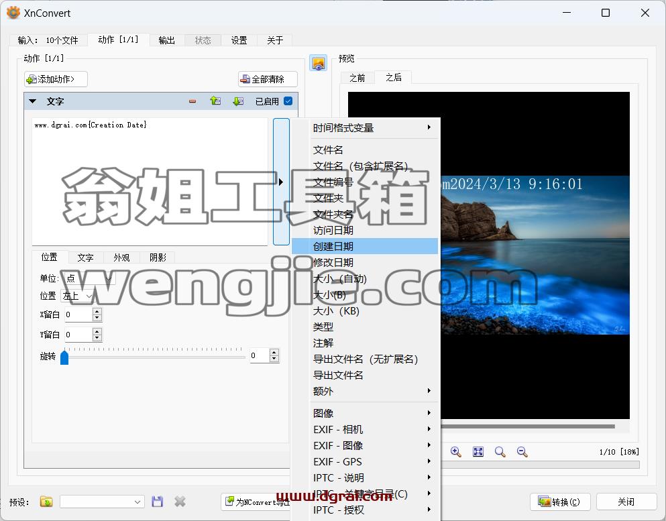
Task: Expand the IPTC - 说明 submenu
Action: coord(365,477)
